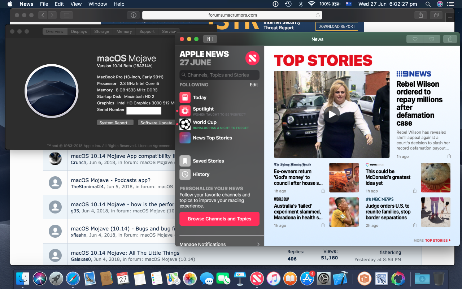
Task: Open Spotlight search in menu bar
Action: click(x=428, y=4)
